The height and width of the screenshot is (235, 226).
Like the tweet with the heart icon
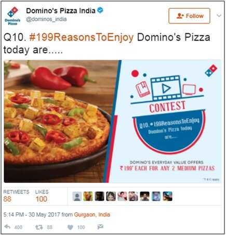(x=70, y=227)
